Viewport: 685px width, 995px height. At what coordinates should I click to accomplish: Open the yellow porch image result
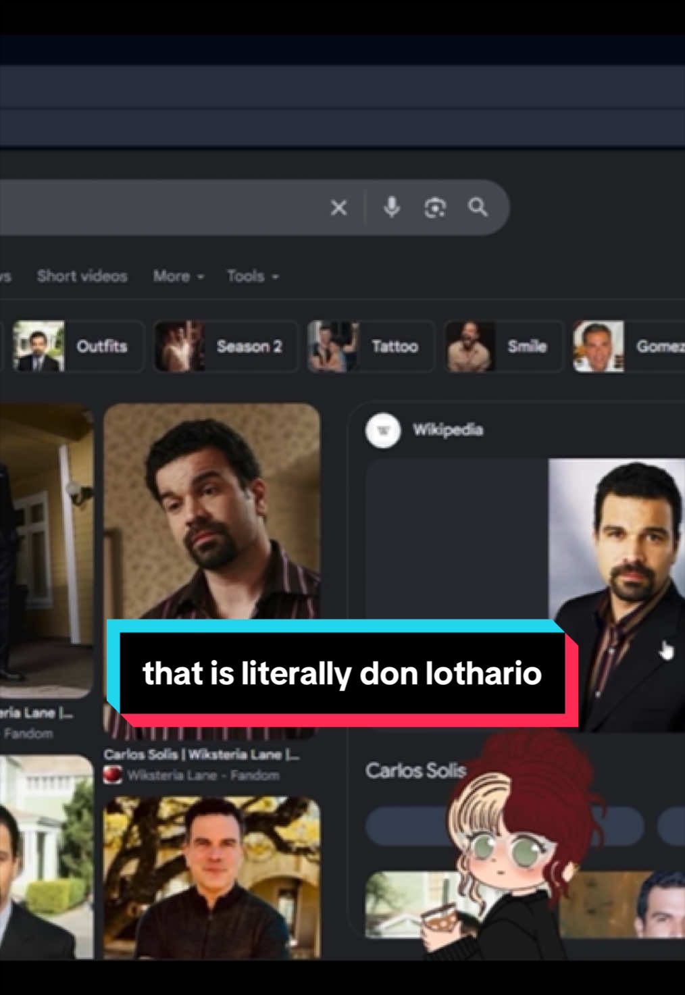47,551
